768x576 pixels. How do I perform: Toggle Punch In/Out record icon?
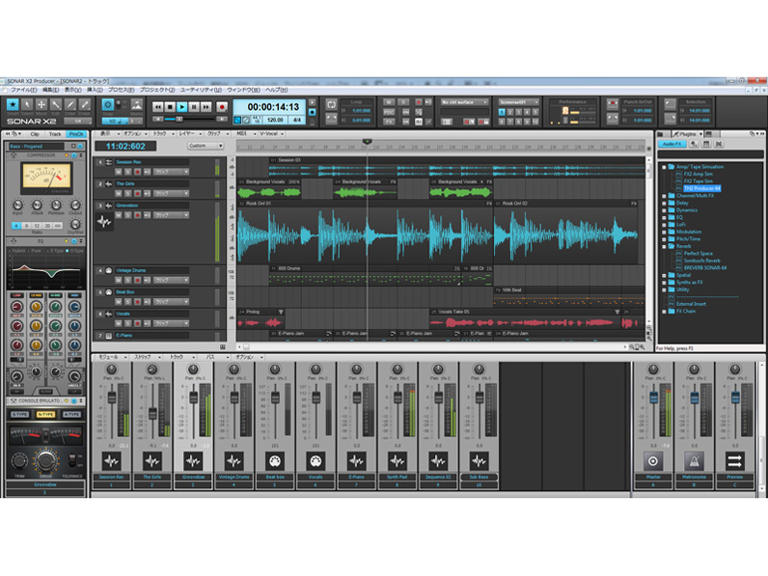613,104
